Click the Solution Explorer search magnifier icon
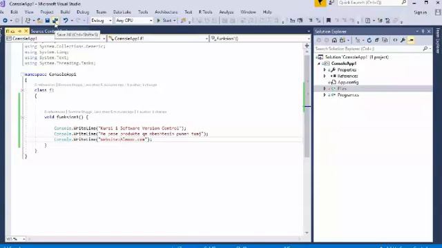The image size is (442, 248). 425,49
